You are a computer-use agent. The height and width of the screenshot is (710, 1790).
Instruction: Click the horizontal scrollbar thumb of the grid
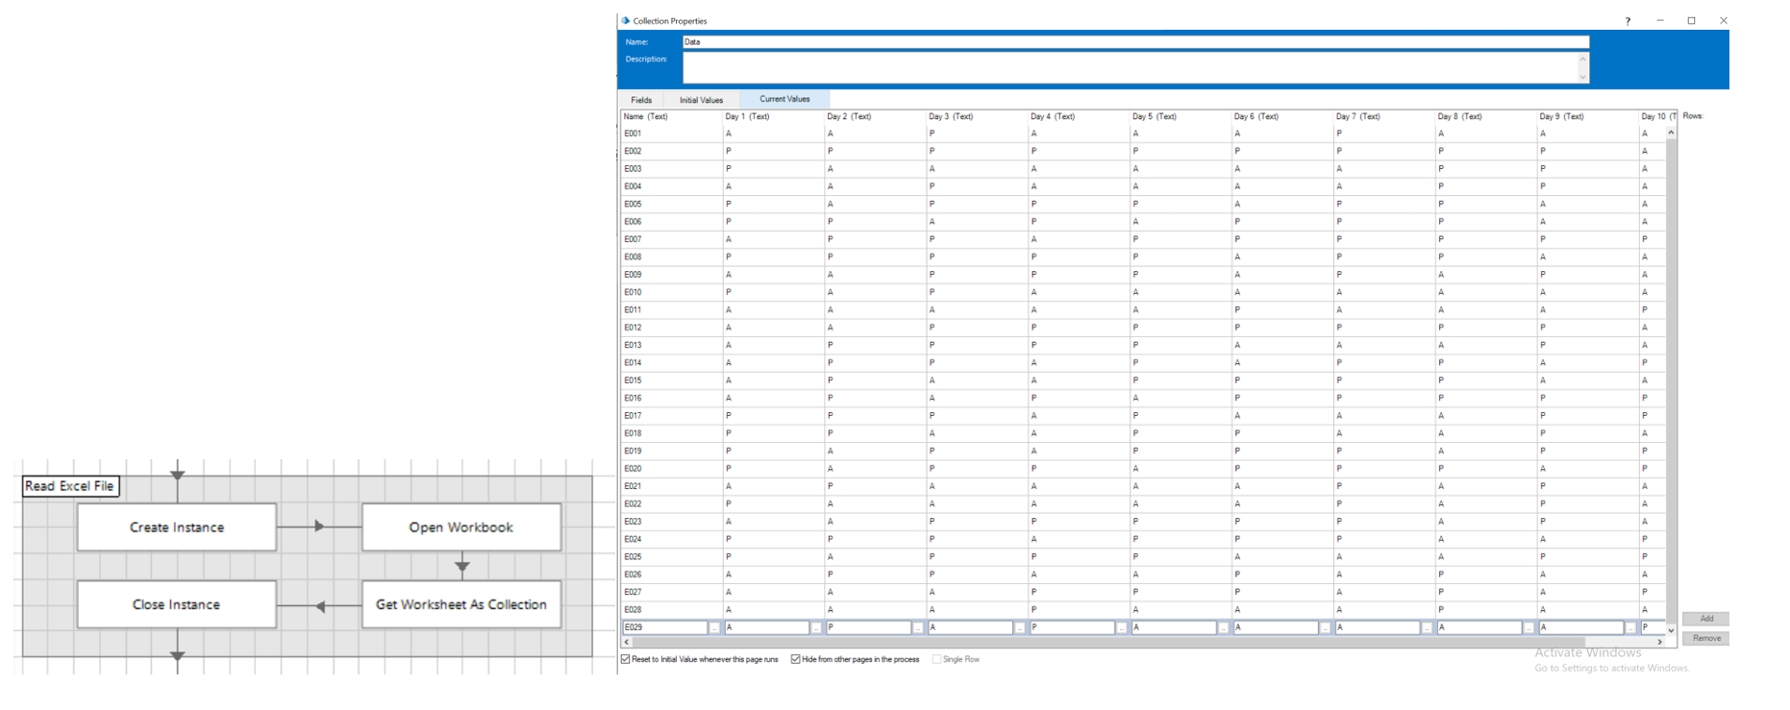click(x=1108, y=642)
